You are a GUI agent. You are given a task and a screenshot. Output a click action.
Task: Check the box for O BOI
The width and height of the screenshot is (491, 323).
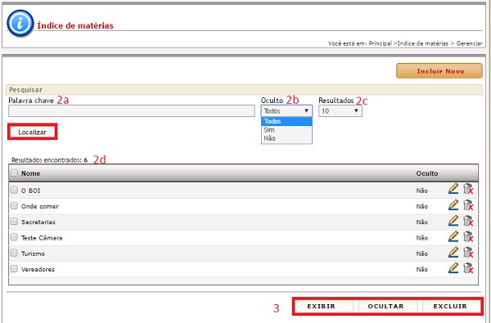[x=14, y=190]
